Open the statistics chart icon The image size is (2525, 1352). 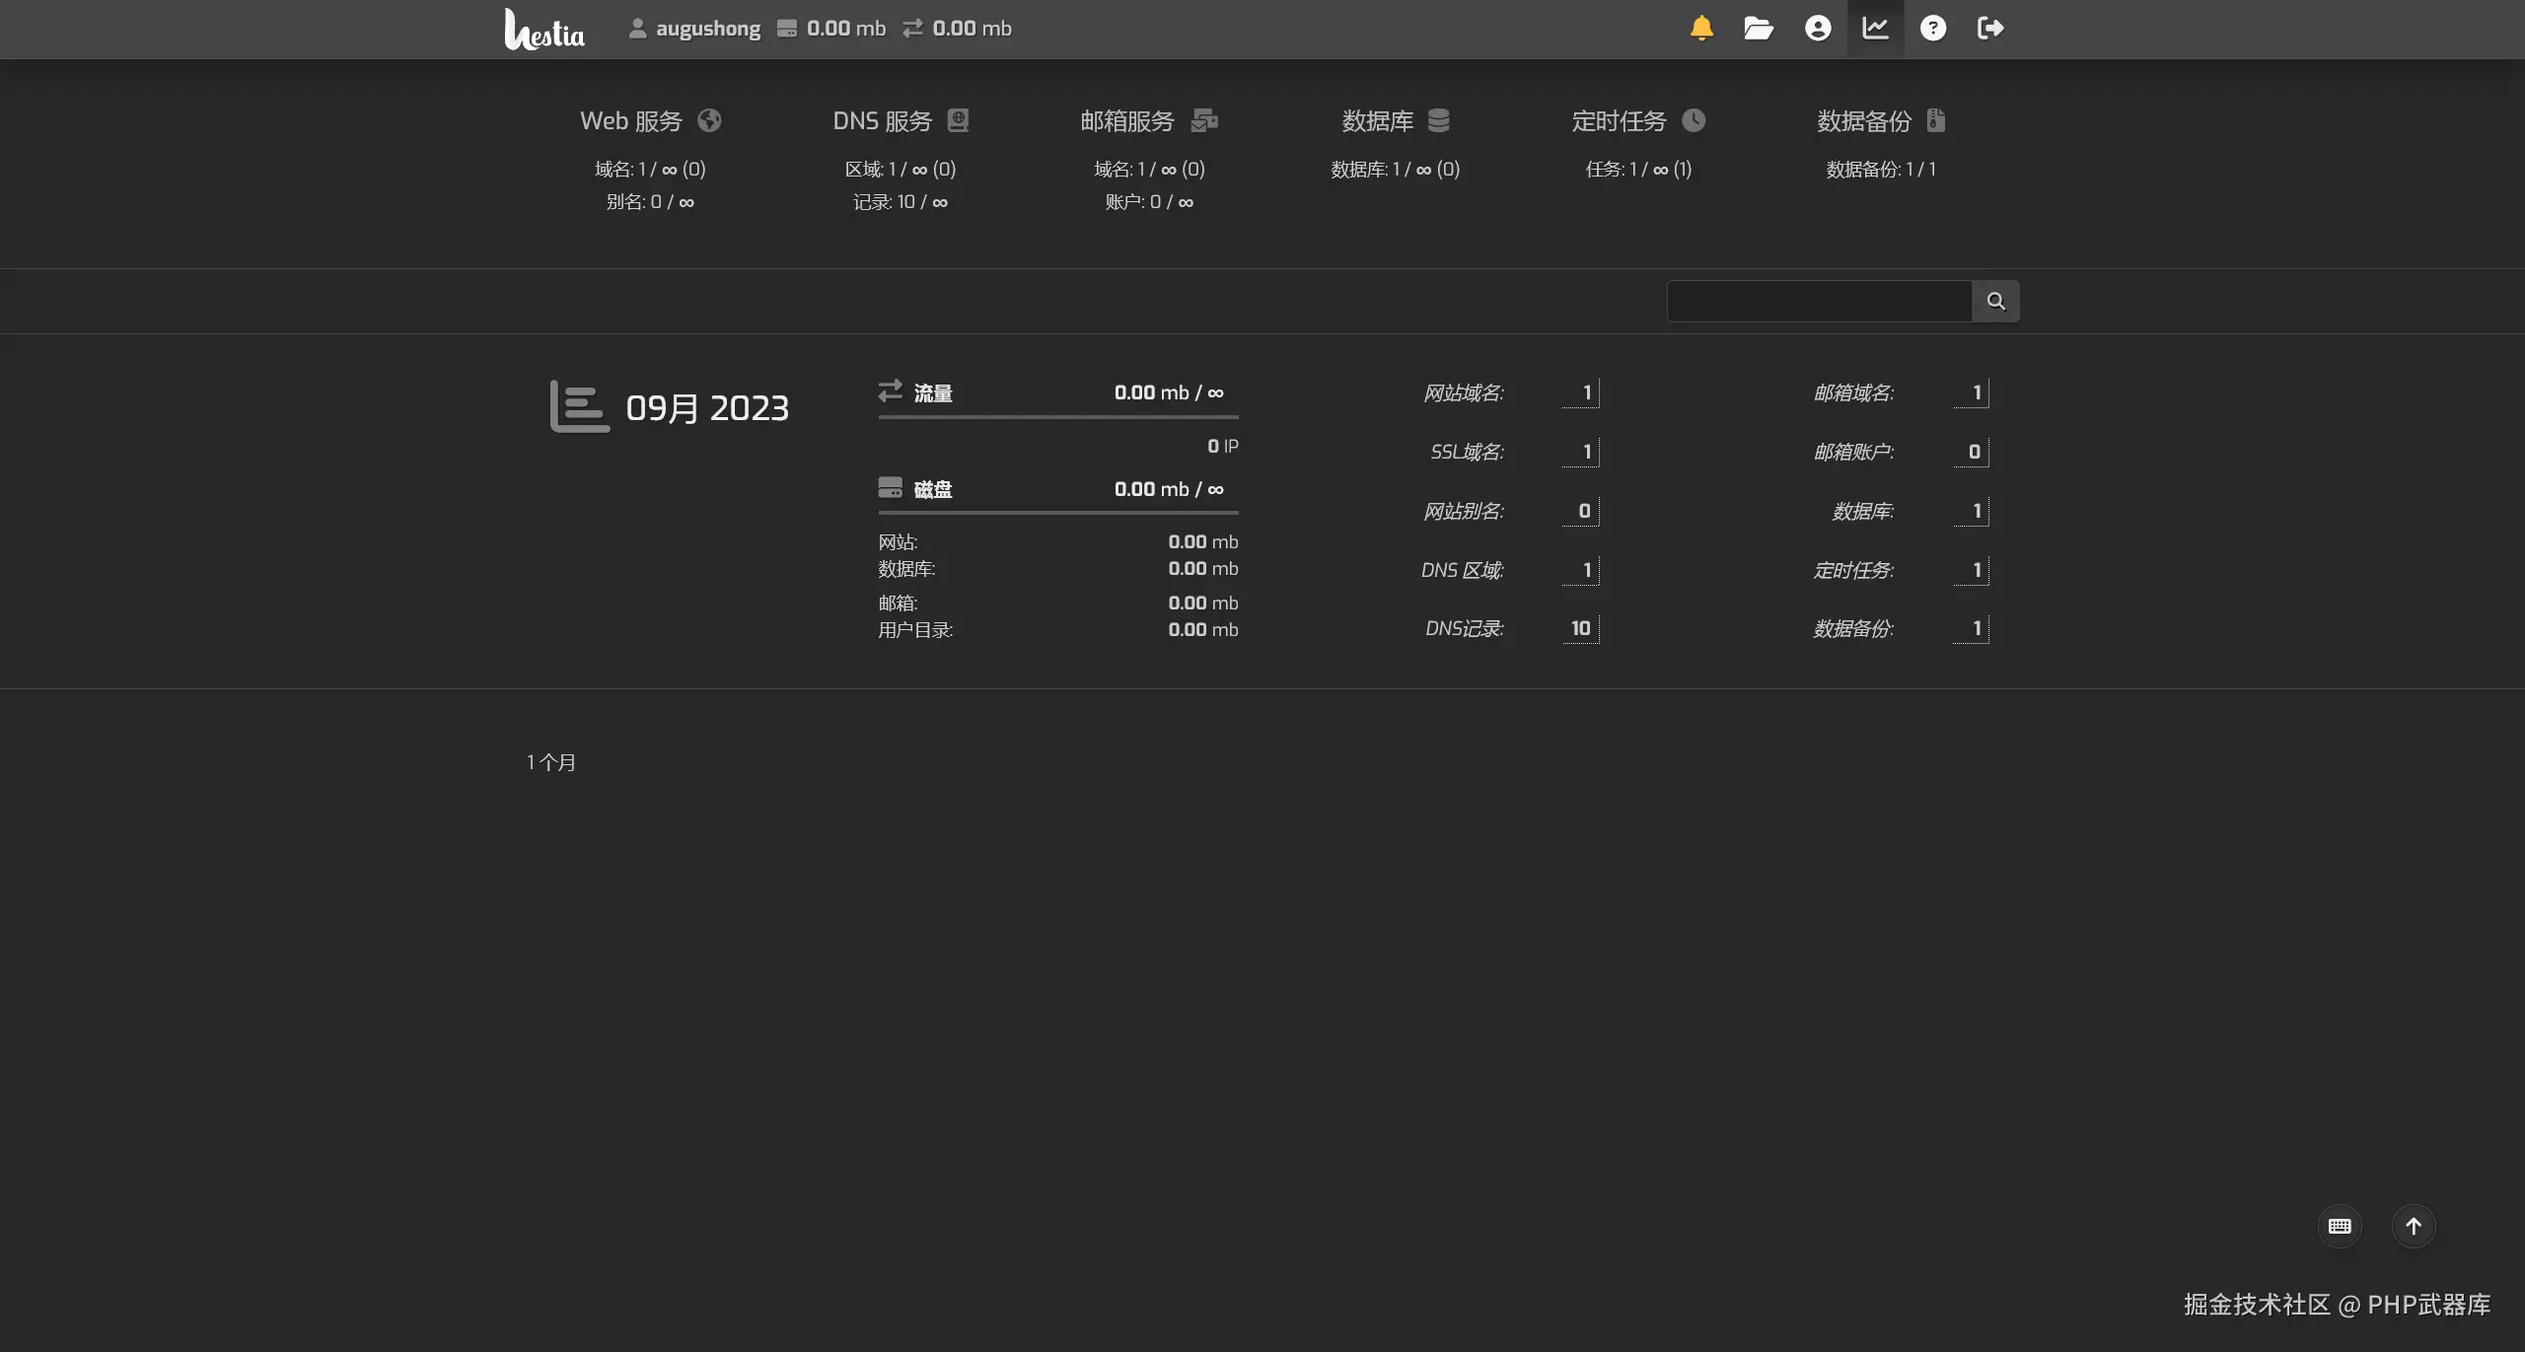tap(1875, 29)
